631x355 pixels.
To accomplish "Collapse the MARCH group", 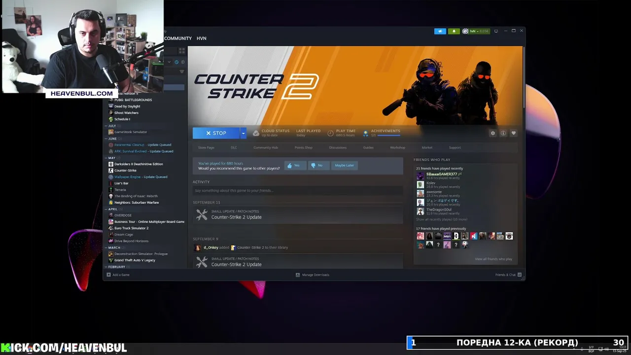I will tap(106, 248).
